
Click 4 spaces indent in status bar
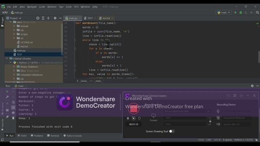[227, 140]
